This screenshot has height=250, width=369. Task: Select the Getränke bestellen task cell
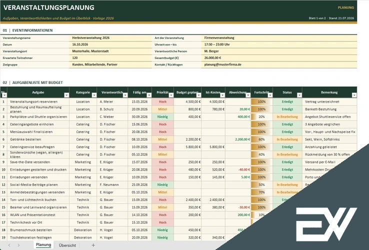click(x=38, y=139)
